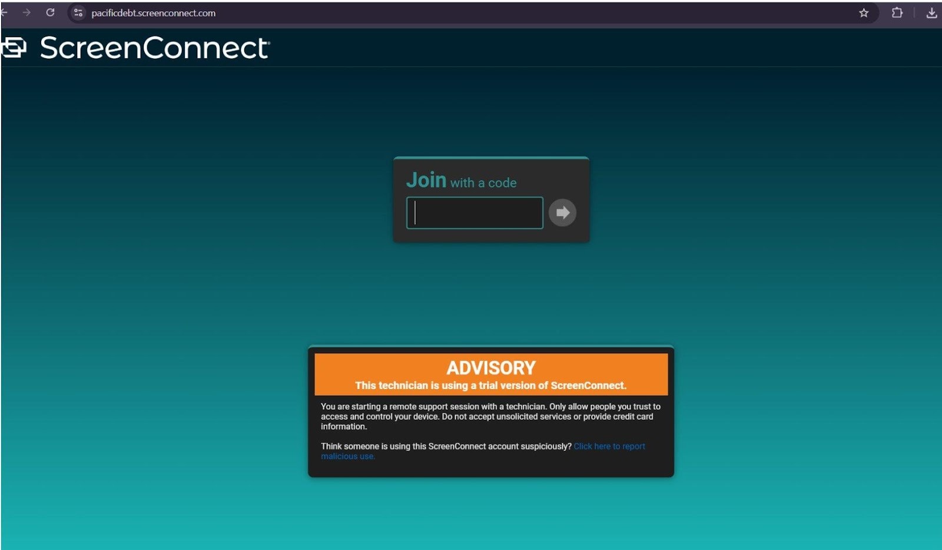Viewport: 942px width, 550px height.
Task: Click the browser forward arrow icon
Action: [28, 13]
